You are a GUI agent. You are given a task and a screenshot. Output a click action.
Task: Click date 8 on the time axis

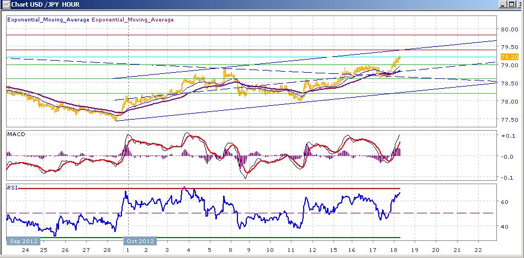click(231, 250)
